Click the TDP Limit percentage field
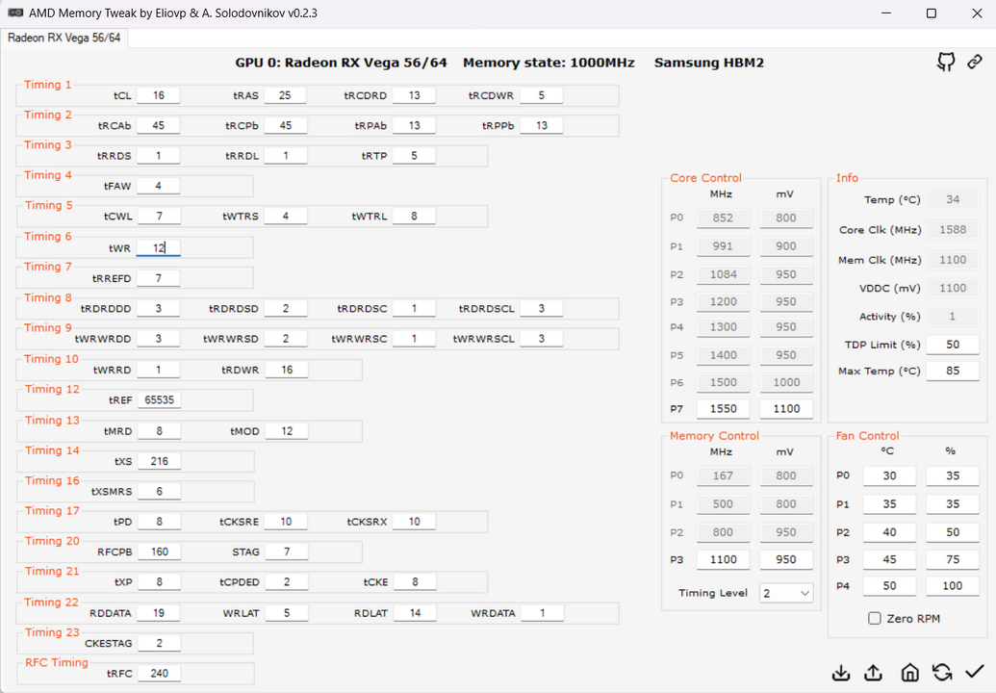 point(952,345)
